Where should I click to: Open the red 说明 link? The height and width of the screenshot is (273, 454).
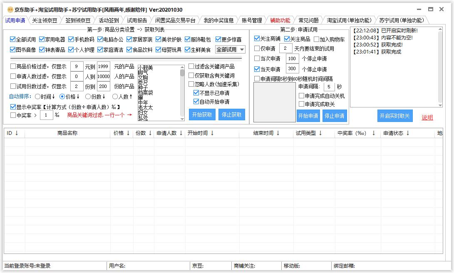coord(427,117)
